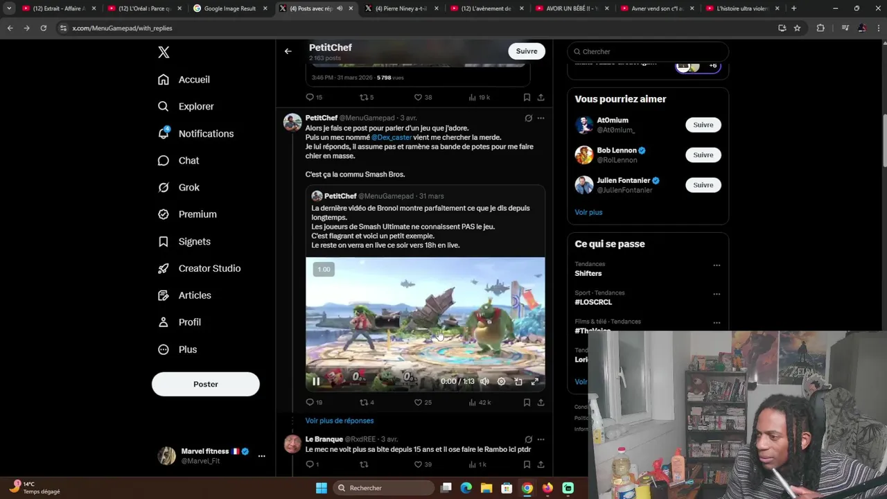Like the top post with 38 likes
This screenshot has width=887, height=499.
[x=423, y=97]
